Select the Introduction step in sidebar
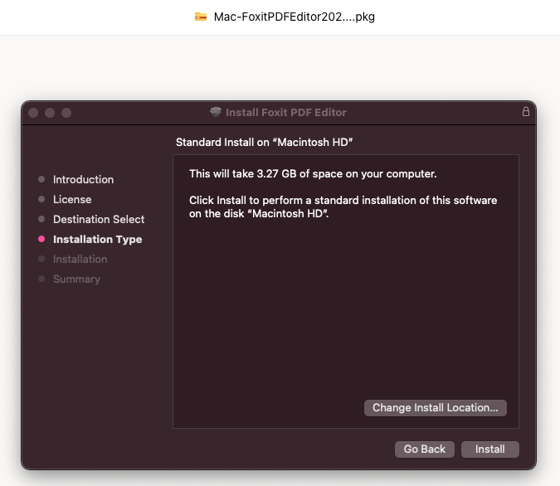This screenshot has width=560, height=486. click(x=83, y=179)
